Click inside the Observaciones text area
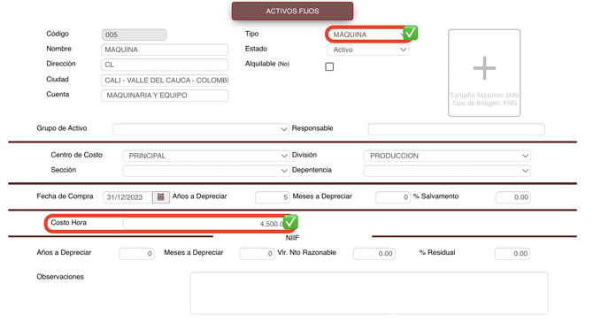This screenshot has width=609, height=330. point(369,293)
